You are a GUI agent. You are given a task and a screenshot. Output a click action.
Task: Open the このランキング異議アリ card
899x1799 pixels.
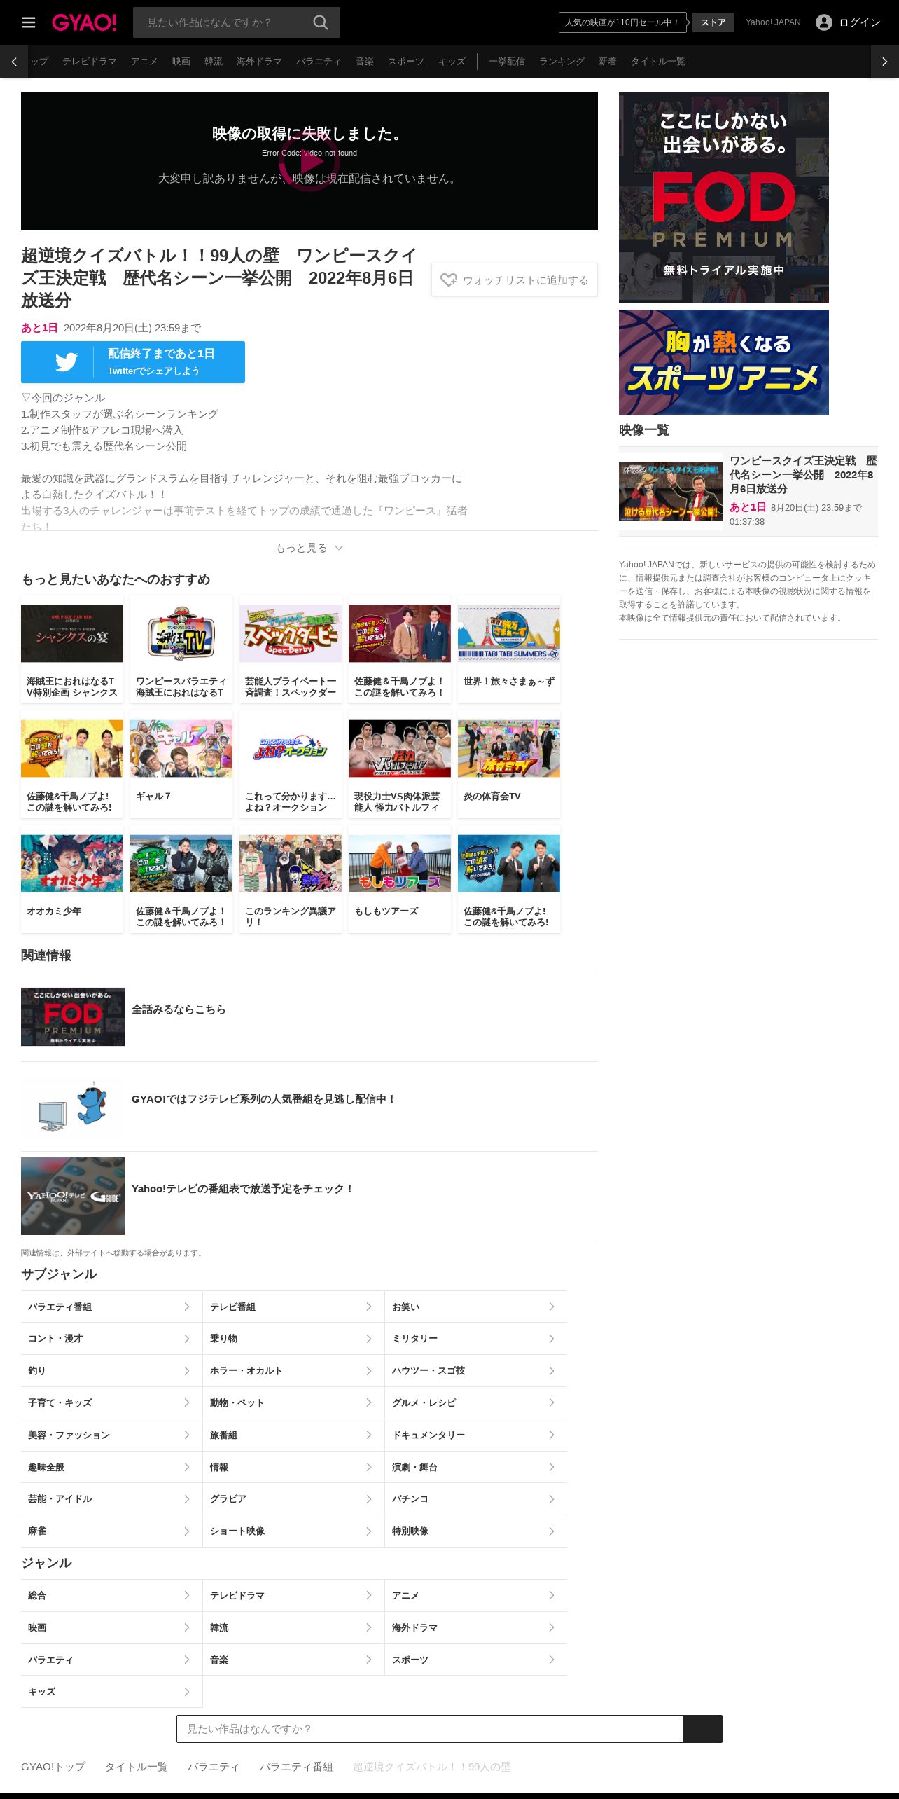[x=291, y=879]
